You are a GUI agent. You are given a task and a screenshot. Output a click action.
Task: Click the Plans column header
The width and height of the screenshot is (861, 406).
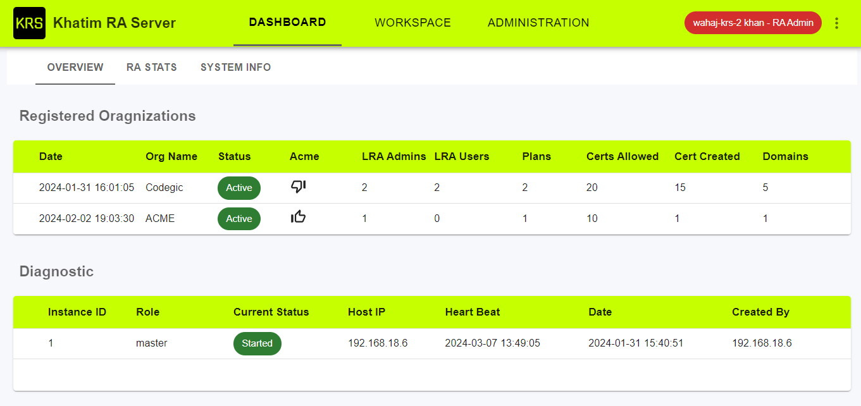coord(536,157)
